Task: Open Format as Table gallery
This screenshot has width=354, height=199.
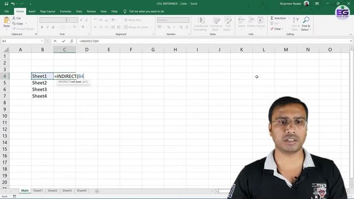Action: tap(216, 24)
